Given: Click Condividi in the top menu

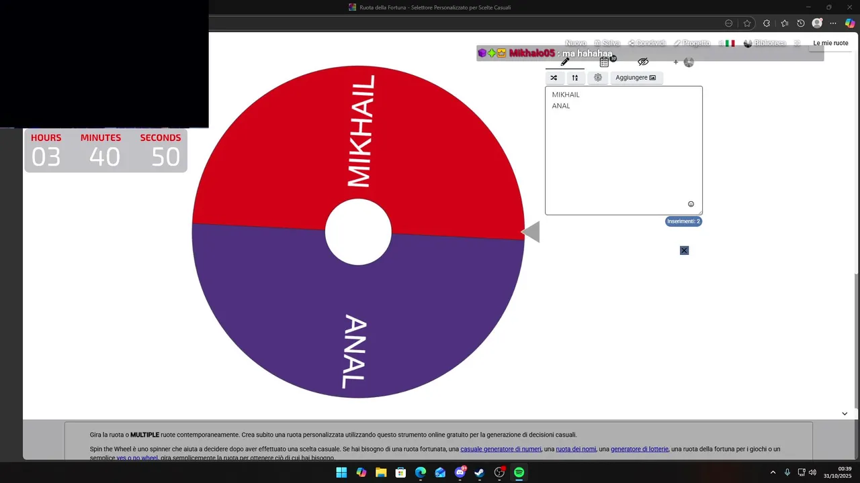Looking at the screenshot, I should (x=646, y=43).
